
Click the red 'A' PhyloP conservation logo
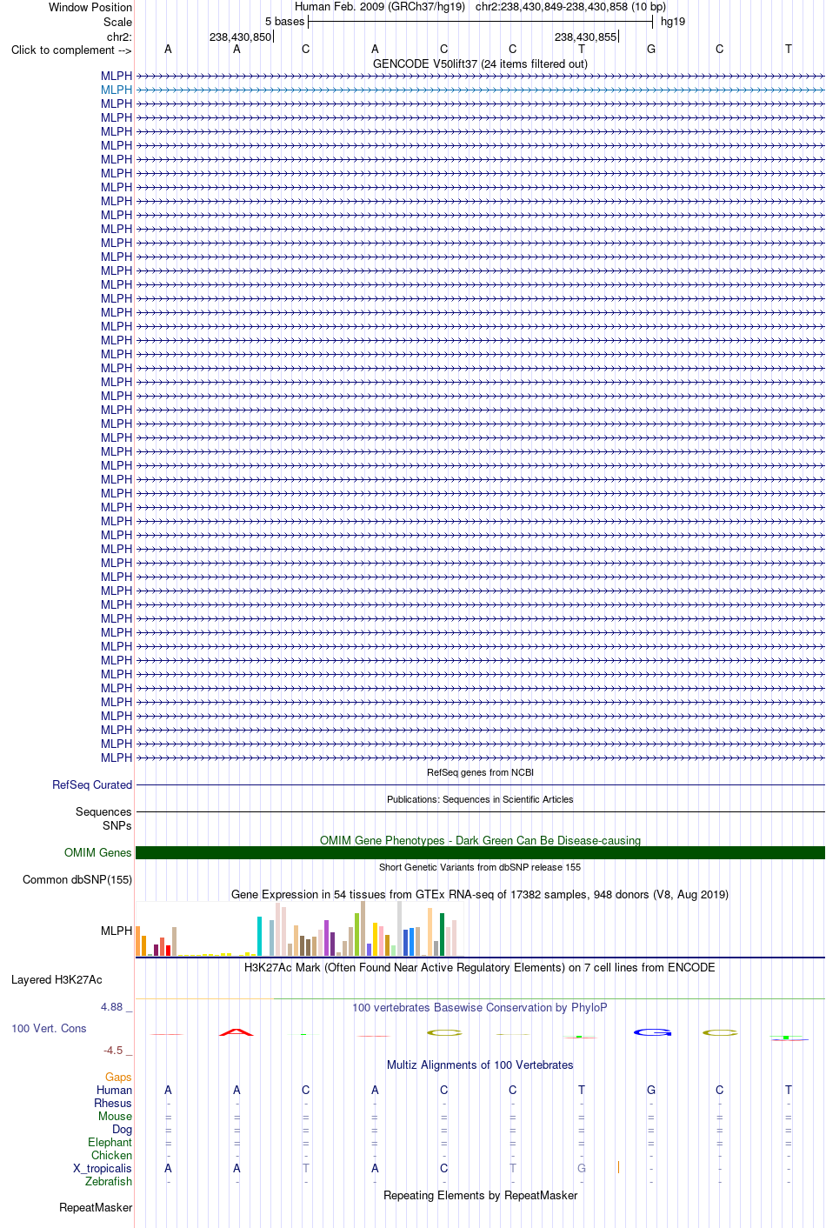click(x=236, y=1031)
